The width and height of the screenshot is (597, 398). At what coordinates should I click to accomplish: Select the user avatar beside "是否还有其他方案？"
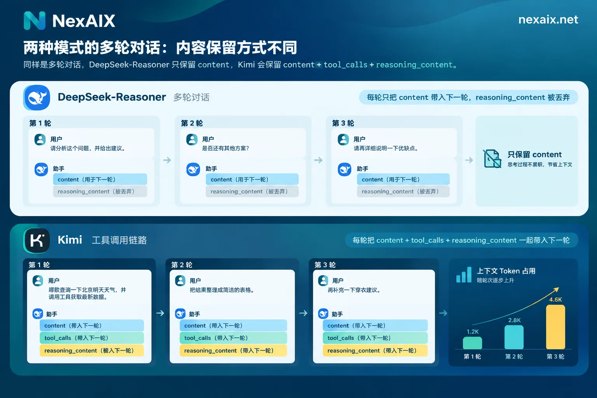(x=192, y=140)
